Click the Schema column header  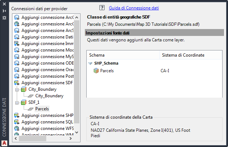point(97,55)
